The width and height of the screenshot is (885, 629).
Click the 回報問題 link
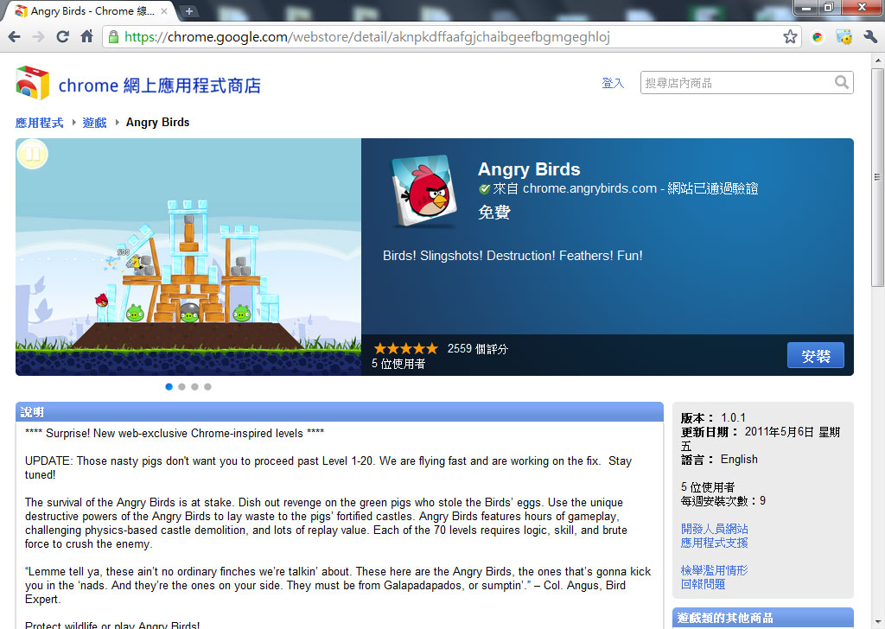703,584
